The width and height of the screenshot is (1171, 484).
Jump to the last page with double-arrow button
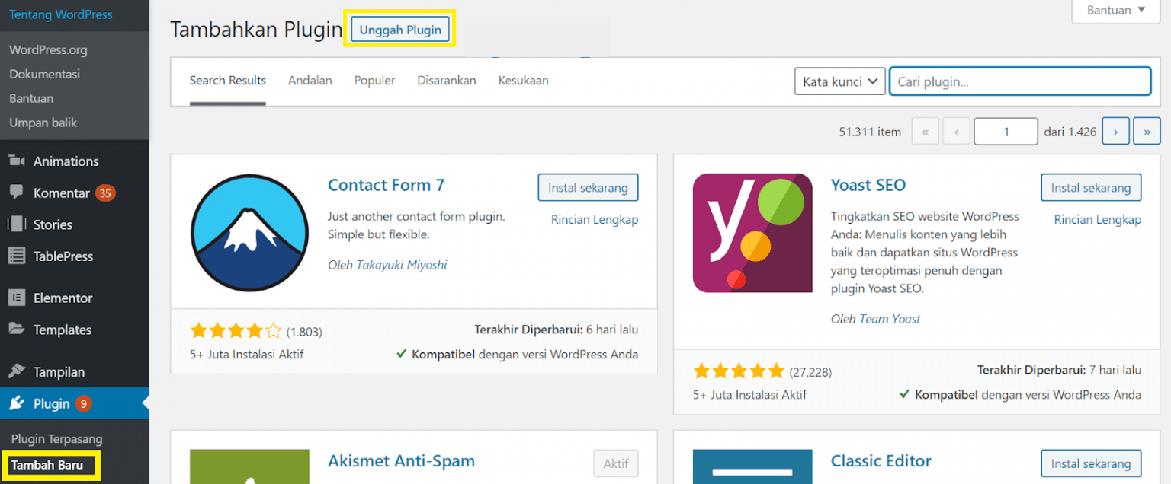[x=1147, y=131]
